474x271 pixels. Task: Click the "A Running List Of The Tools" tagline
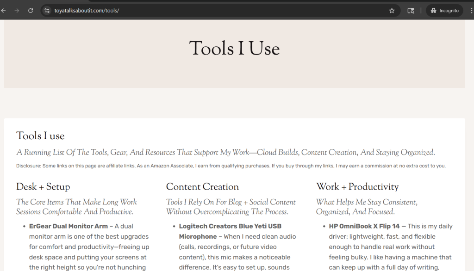[x=225, y=153]
